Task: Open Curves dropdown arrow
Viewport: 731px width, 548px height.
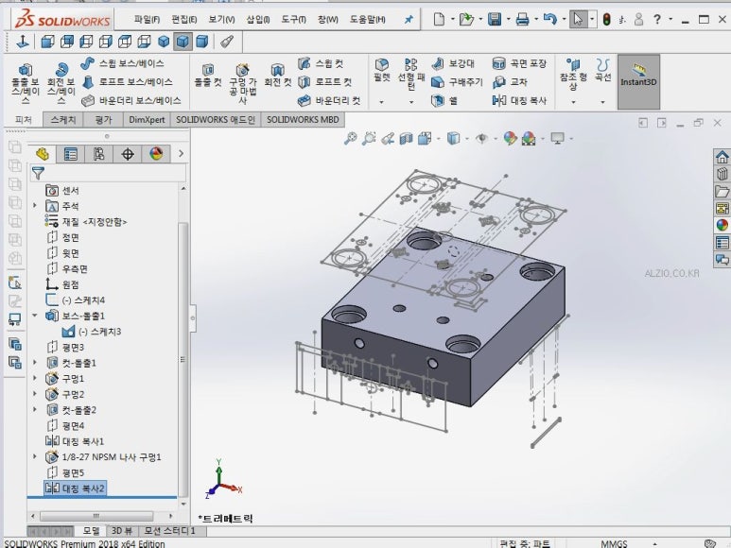Action: [602, 102]
